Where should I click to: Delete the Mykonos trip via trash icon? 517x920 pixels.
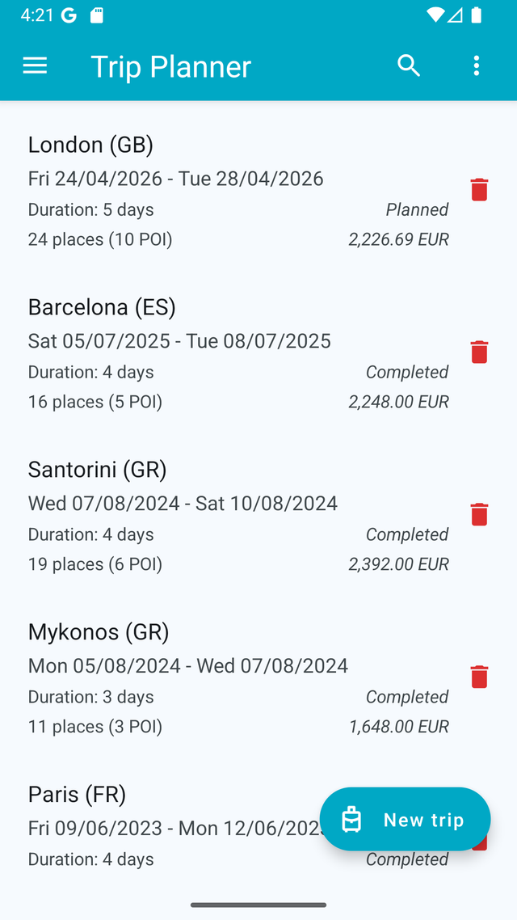point(478,677)
